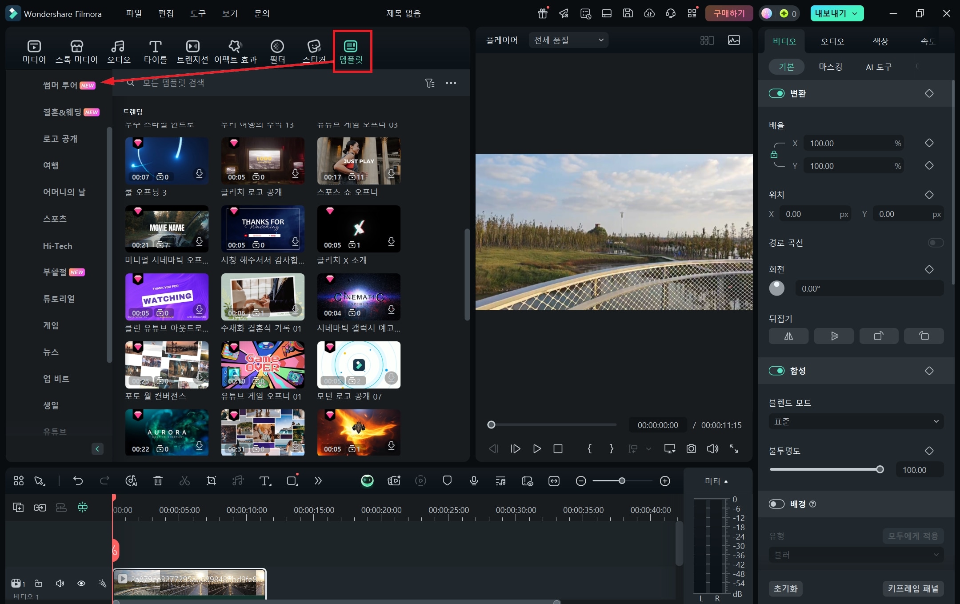
Task: Hide track 비디오 1 with the eye icon
Action: click(81, 583)
